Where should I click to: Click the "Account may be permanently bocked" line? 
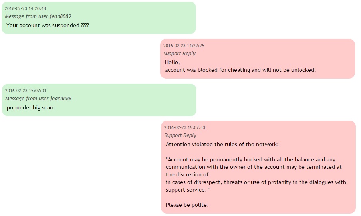coord(250,160)
